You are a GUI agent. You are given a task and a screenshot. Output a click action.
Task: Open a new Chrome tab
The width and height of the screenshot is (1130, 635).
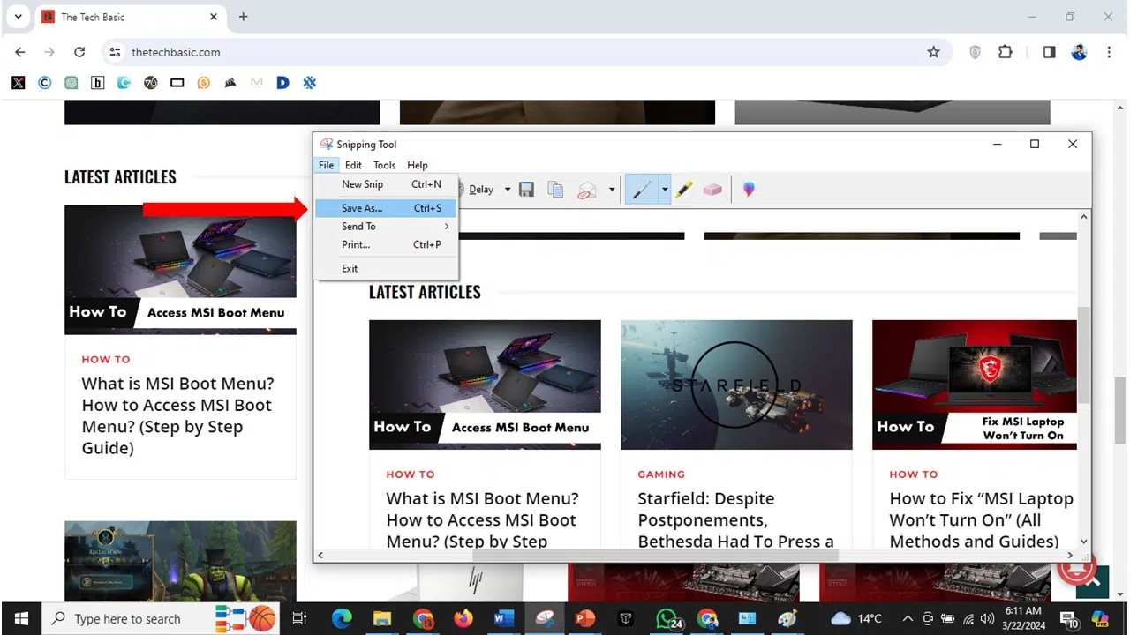(x=243, y=17)
